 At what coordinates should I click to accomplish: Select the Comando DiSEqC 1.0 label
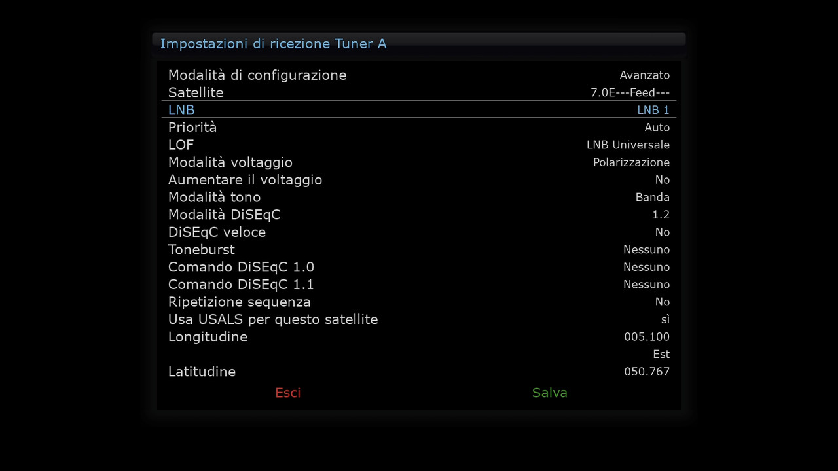click(x=242, y=267)
